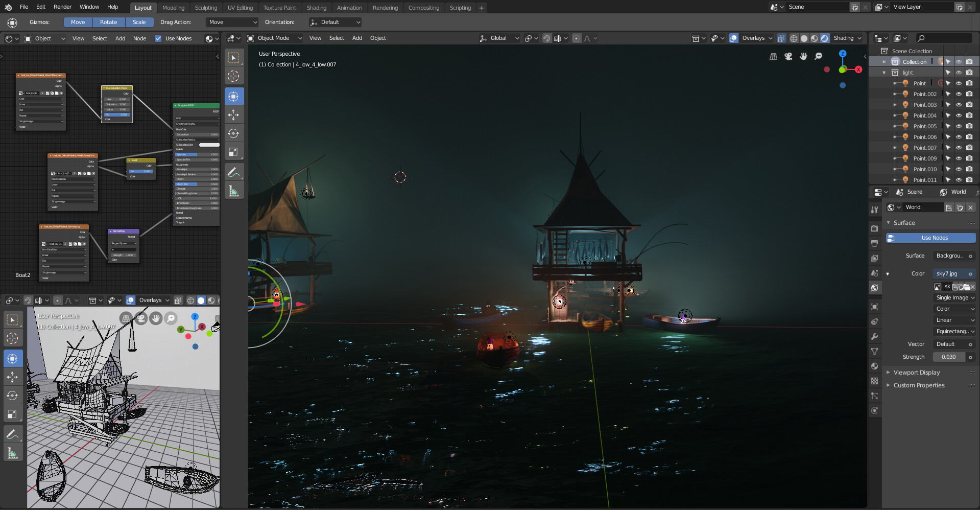
Task: Choose the Annotate tool in main viewport toolbar
Action: click(x=233, y=172)
